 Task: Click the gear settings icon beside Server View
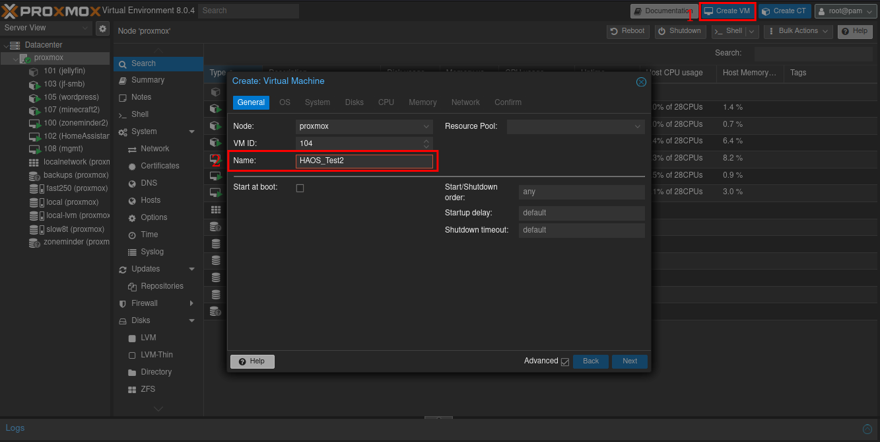coord(102,28)
